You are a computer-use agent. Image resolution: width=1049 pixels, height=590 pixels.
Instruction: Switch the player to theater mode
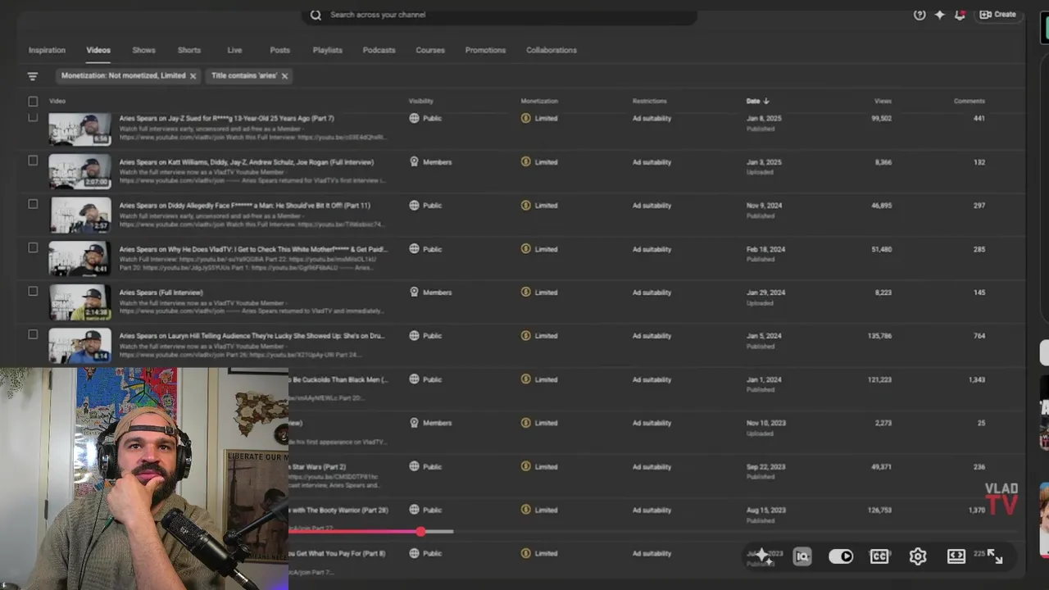pyautogui.click(x=956, y=556)
